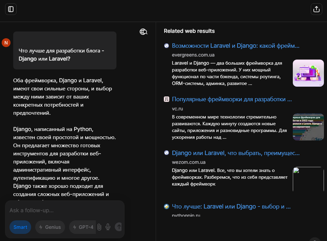Open link 'Популярные фреймворки для разработки'
Viewport: 327px width, 241px height.
232,99
